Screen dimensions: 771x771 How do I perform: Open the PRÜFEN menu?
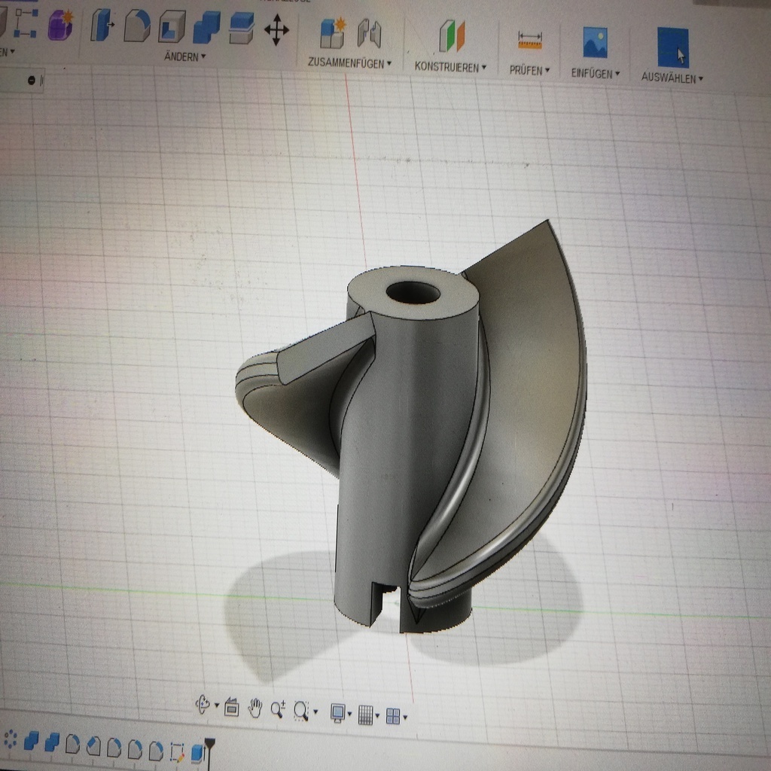[529, 70]
